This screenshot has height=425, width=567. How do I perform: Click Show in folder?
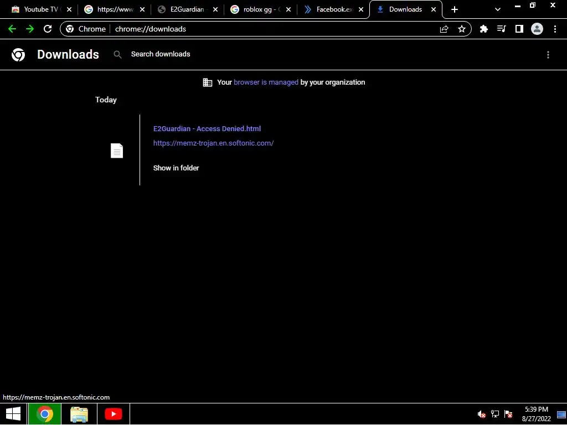point(176,168)
